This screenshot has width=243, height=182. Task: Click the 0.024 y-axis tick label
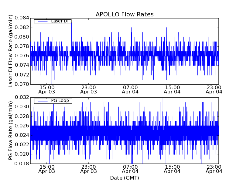click(x=22, y=135)
